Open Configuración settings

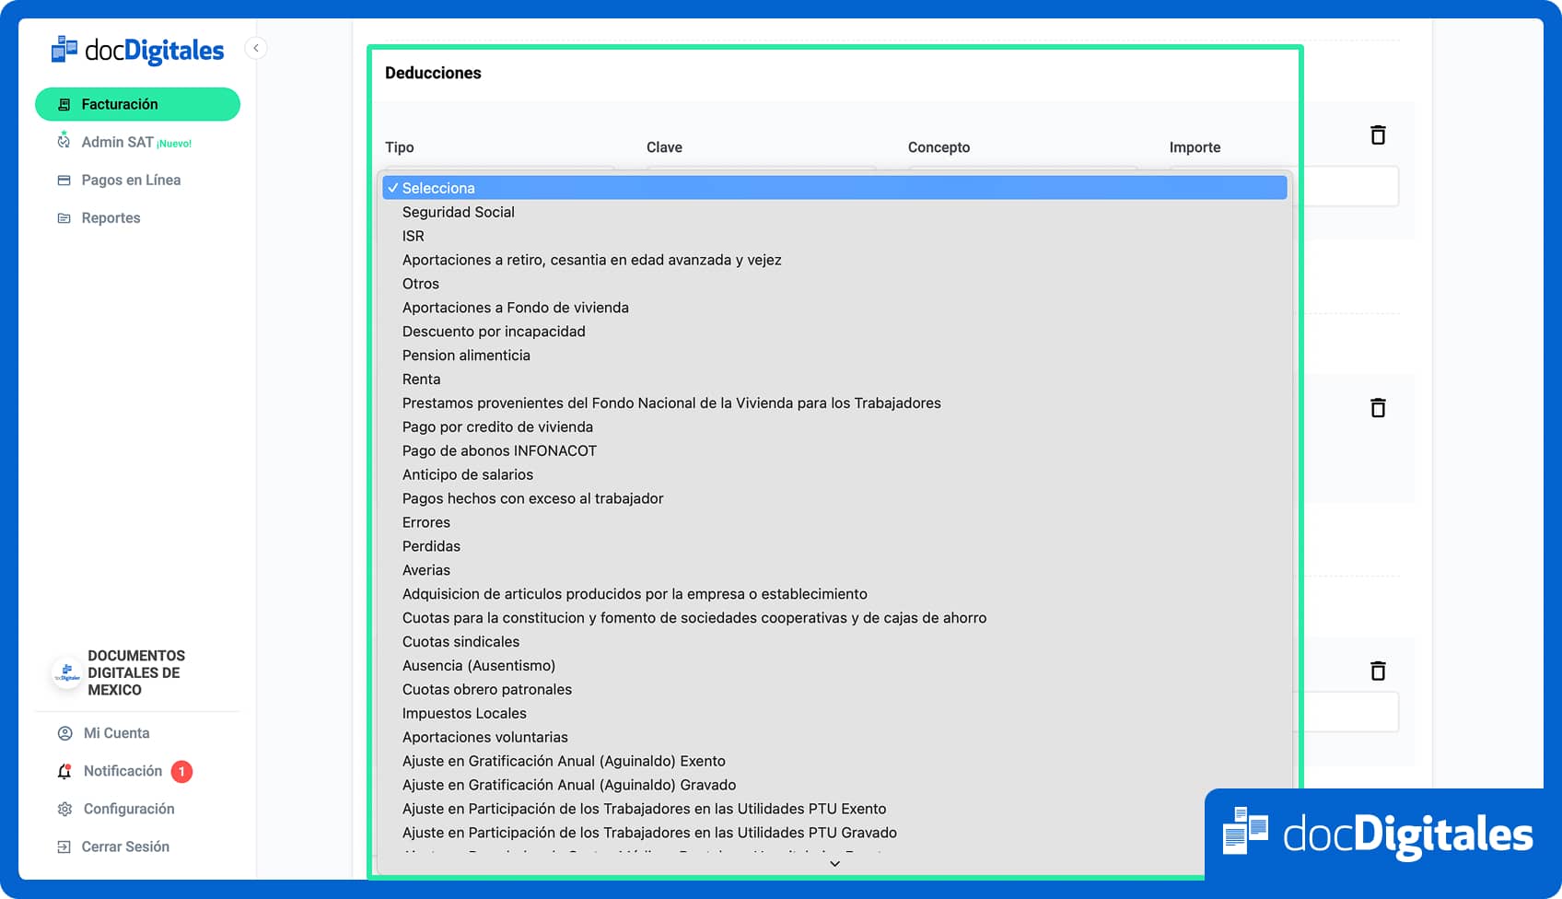coord(129,809)
